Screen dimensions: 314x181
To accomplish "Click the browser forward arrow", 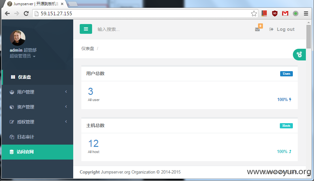I will pyautogui.click(x=17, y=13).
